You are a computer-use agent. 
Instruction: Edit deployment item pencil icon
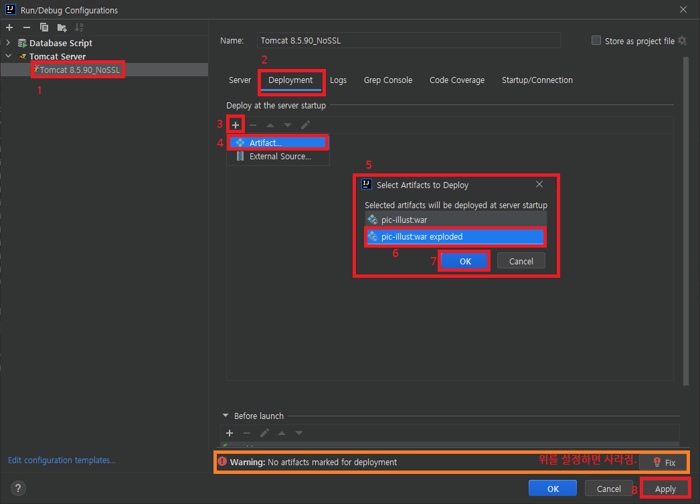305,125
